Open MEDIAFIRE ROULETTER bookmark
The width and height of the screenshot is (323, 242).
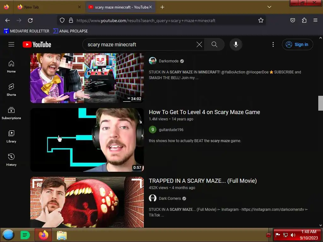[26, 31]
